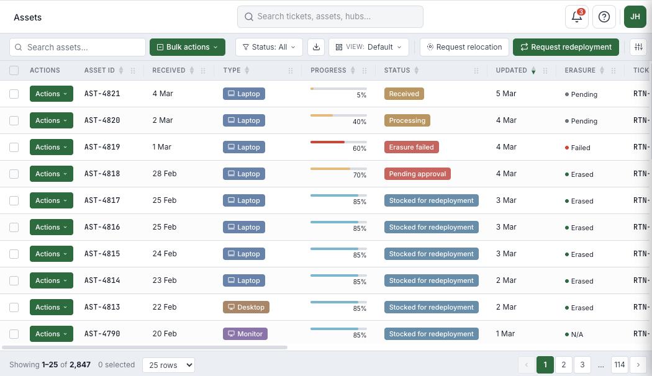
Task: Click the horizontal table scrollbar
Action: pos(145,347)
